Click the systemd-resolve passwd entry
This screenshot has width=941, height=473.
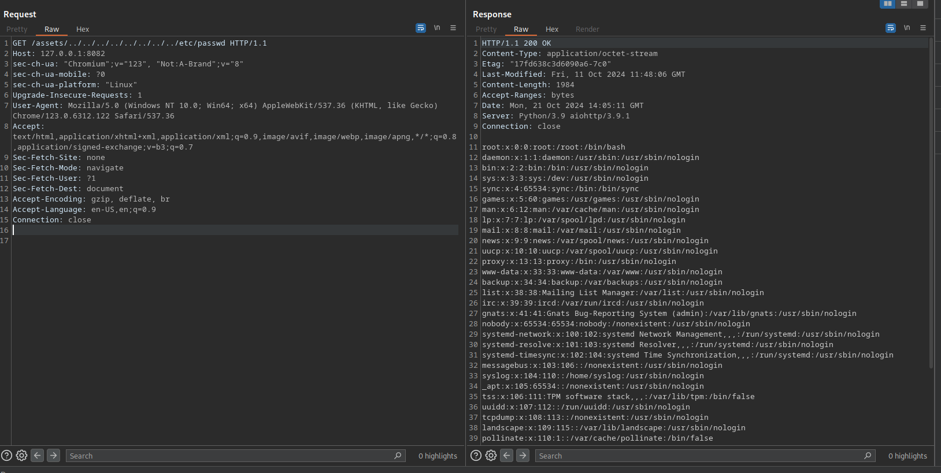[658, 345]
